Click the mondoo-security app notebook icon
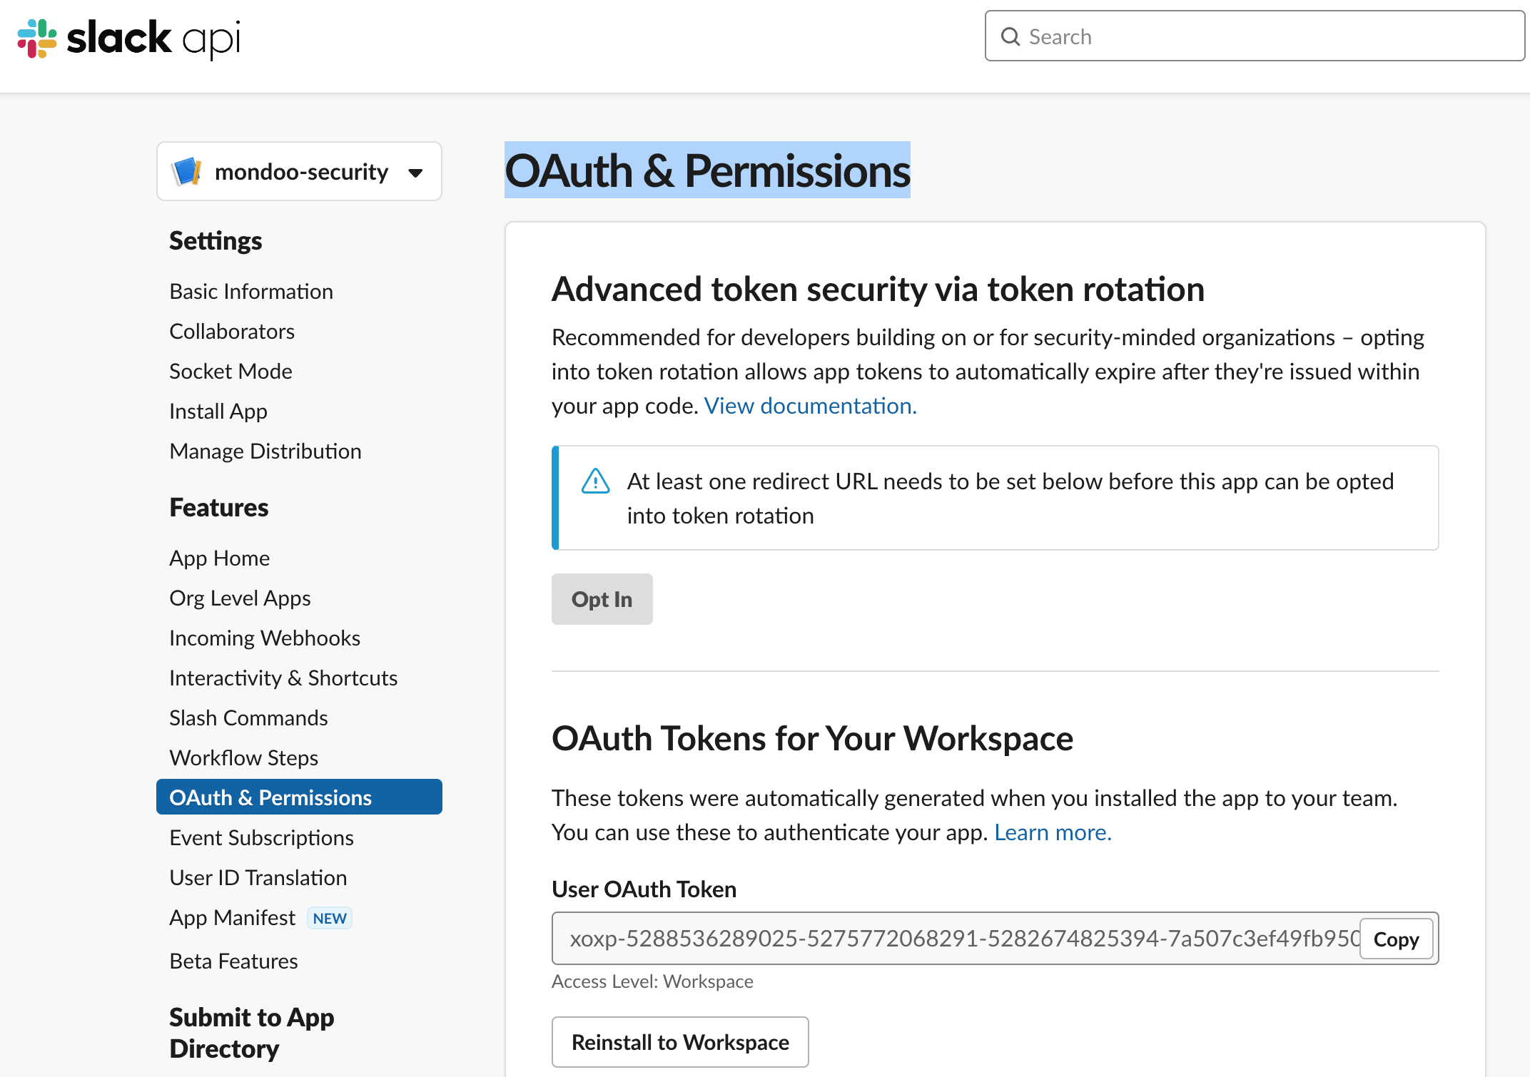The height and width of the screenshot is (1077, 1530). click(186, 171)
